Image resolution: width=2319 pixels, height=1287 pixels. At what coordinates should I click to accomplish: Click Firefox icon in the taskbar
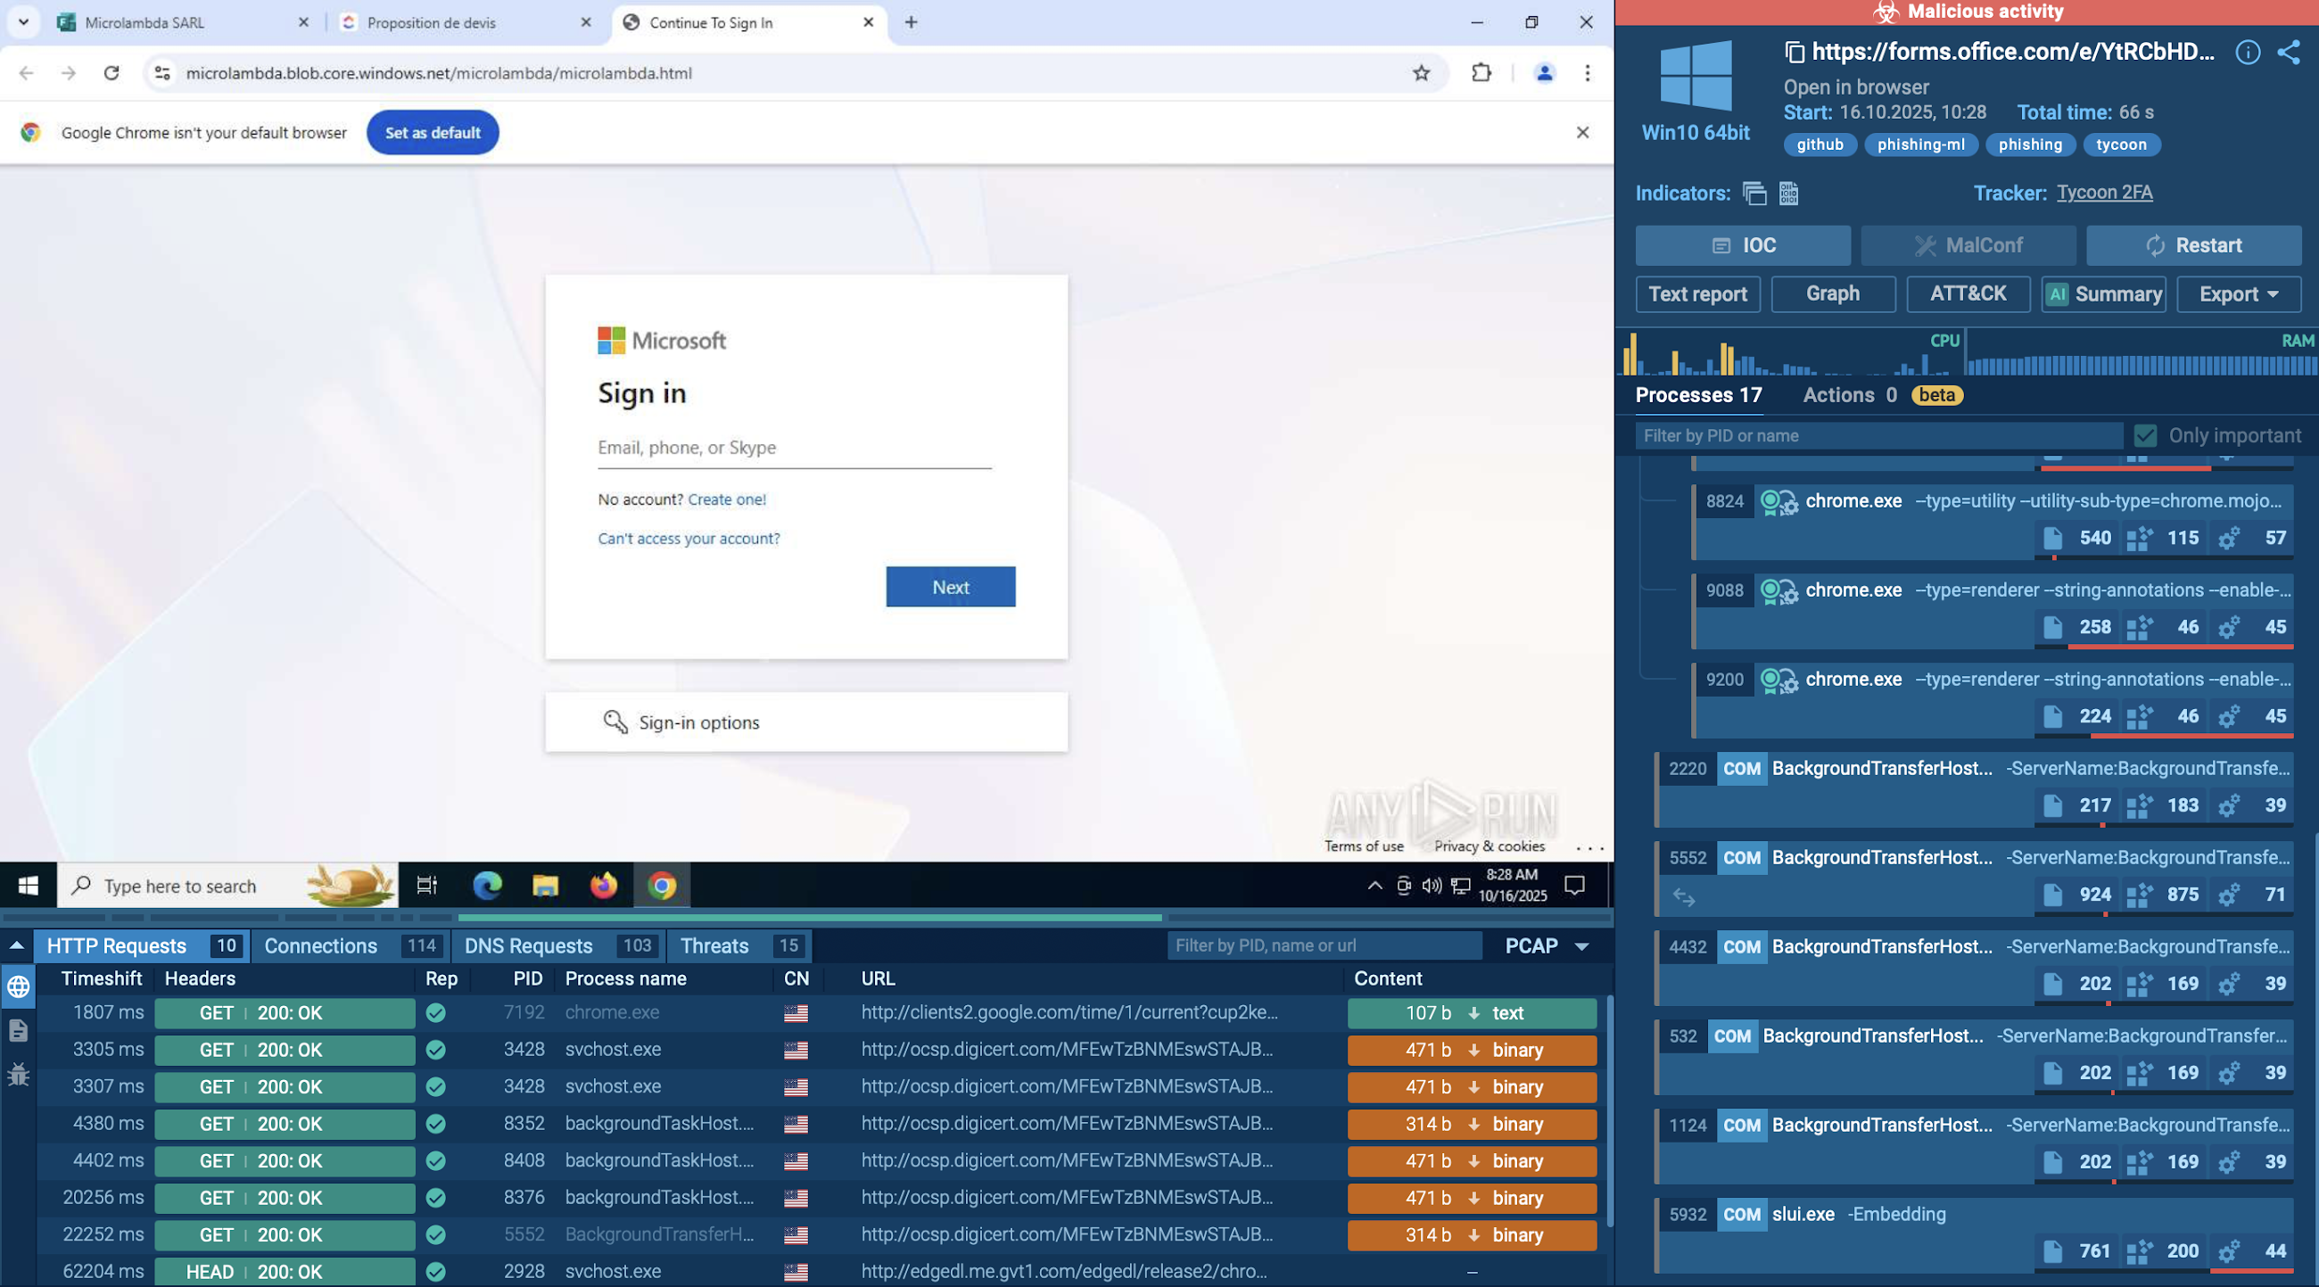(603, 886)
